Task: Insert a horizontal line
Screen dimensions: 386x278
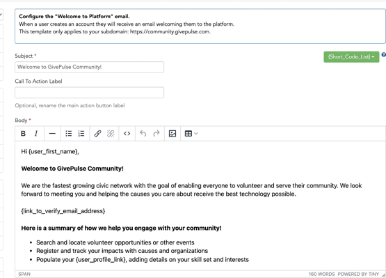Action: [52, 134]
